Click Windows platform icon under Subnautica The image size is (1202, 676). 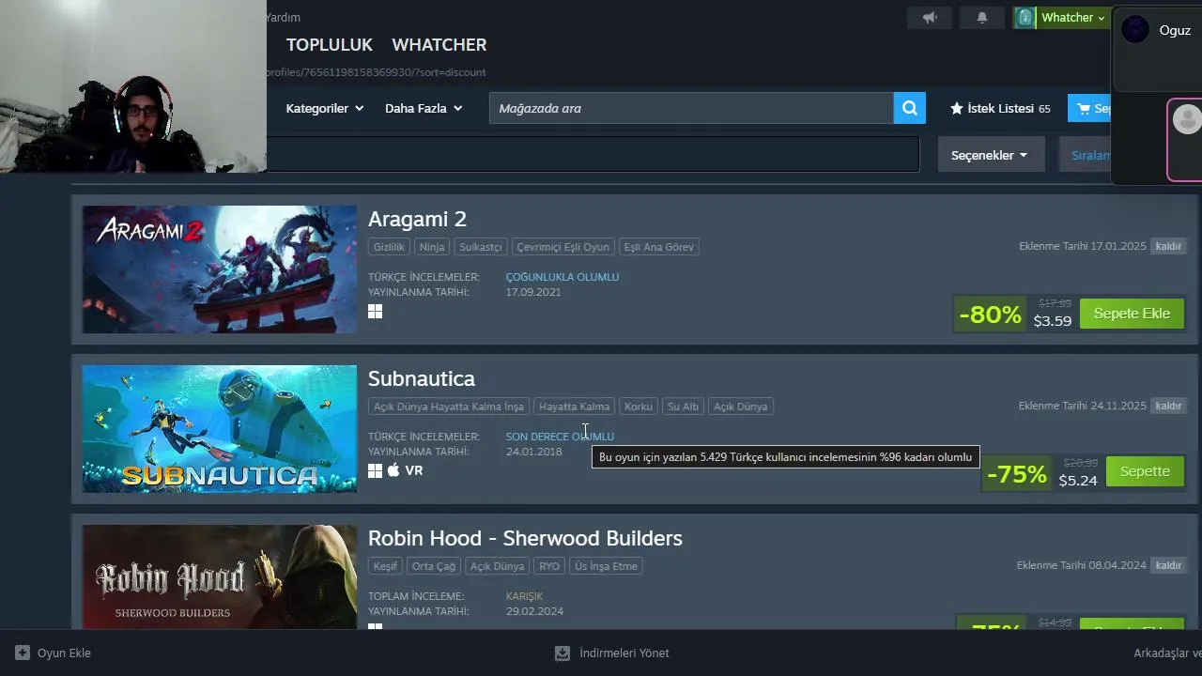pos(375,470)
